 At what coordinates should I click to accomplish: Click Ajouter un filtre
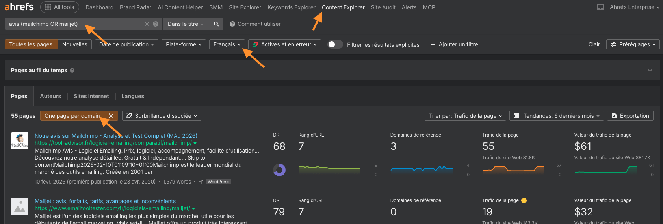tap(454, 44)
